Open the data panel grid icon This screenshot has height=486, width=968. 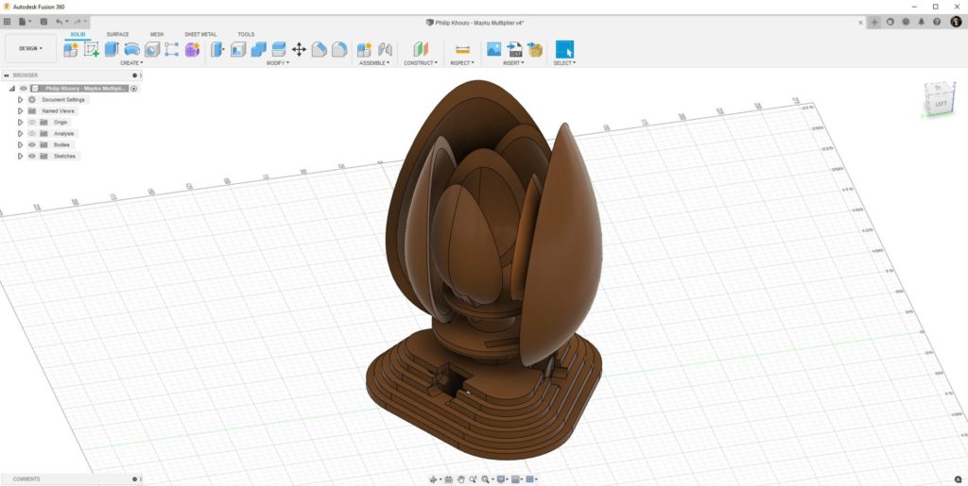(x=7, y=22)
